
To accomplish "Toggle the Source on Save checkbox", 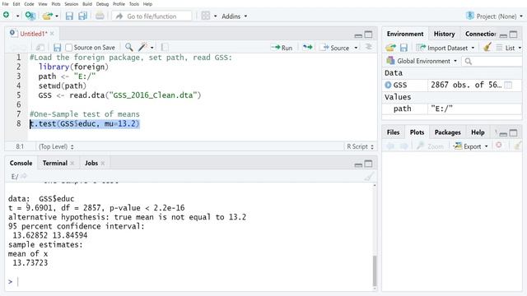I will (69, 48).
